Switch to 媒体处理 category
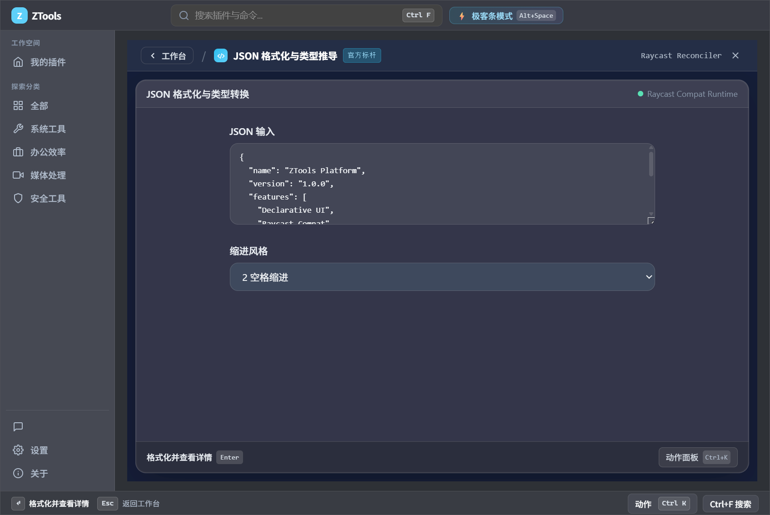The image size is (770, 515). (x=57, y=175)
